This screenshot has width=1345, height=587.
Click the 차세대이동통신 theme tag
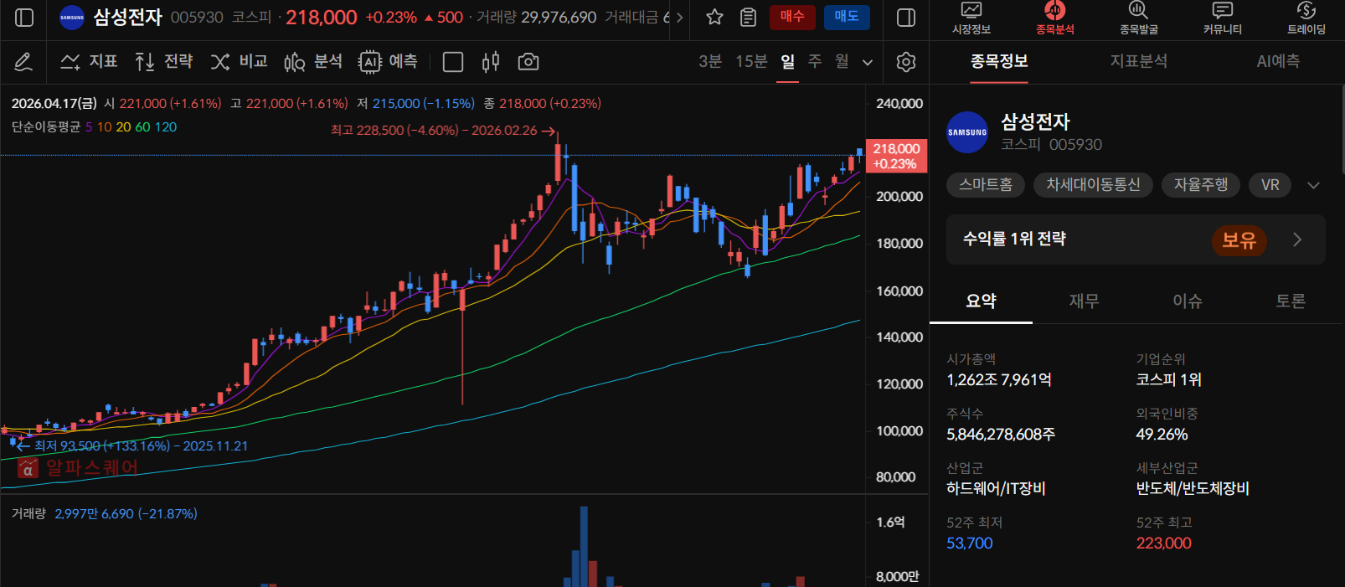(1093, 185)
